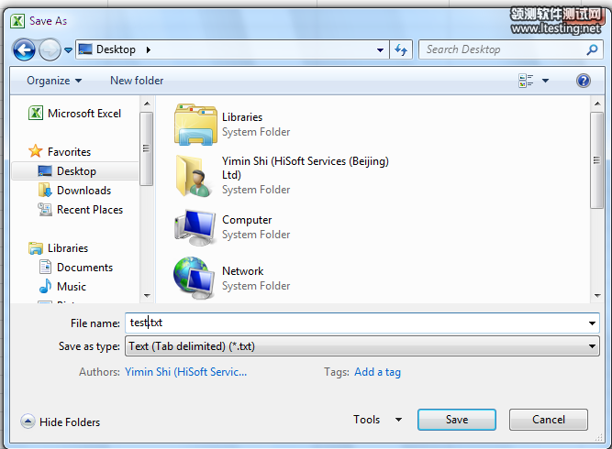The height and width of the screenshot is (449, 612).
Task: Open the recent locations dropdown arrow
Action: [68, 50]
